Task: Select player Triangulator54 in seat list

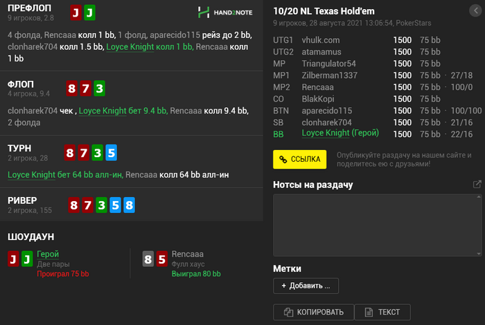Action: coord(329,64)
